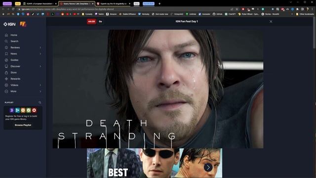Open the Home link in the sidebar

pyautogui.click(x=14, y=35)
